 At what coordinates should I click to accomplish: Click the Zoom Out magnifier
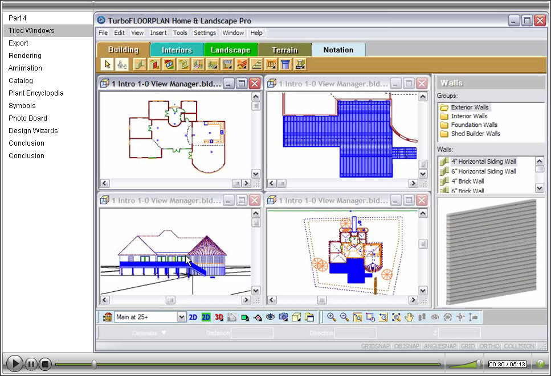(x=344, y=317)
